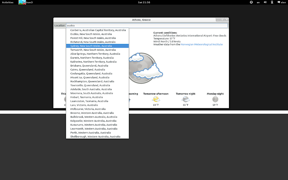Pick Alice Springs, Northern Territory
The image size is (288, 180).
(x=98, y=54)
